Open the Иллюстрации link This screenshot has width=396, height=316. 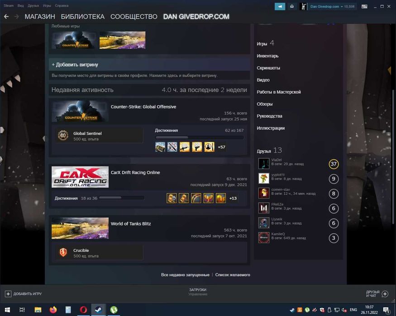click(271, 128)
